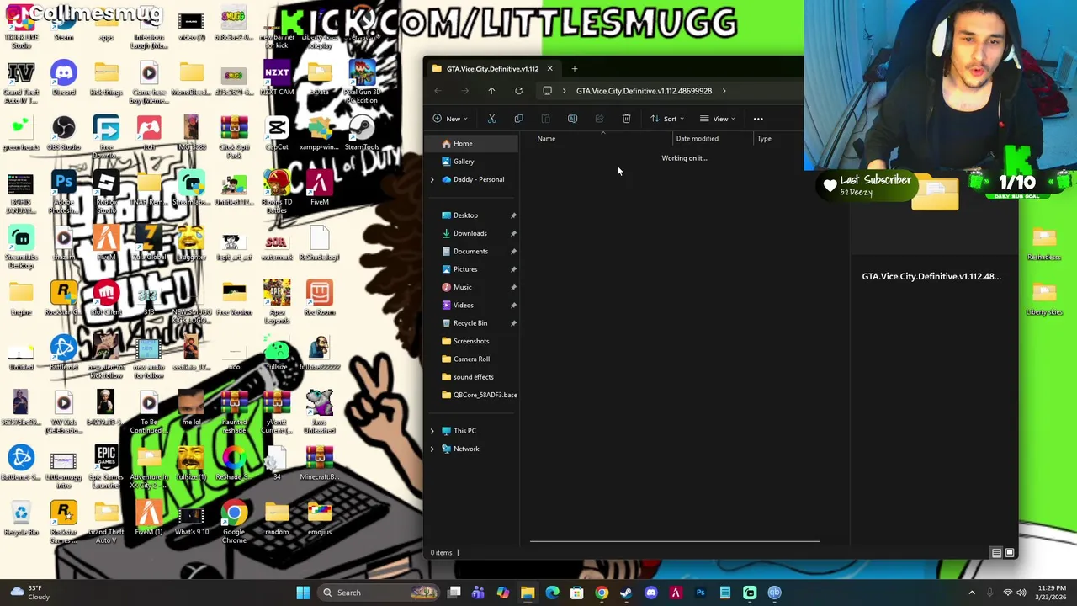The image size is (1077, 606).
Task: Switch to large thumbnails view icon in status bar
Action: (1010, 553)
